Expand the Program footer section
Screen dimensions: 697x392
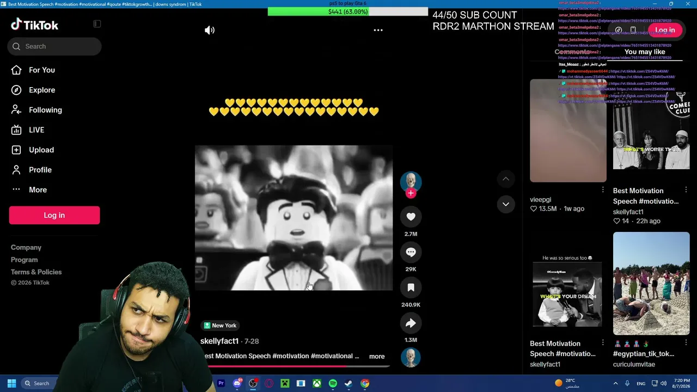point(25,260)
